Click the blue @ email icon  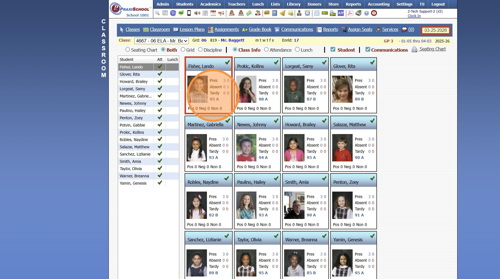pyautogui.click(x=173, y=13)
